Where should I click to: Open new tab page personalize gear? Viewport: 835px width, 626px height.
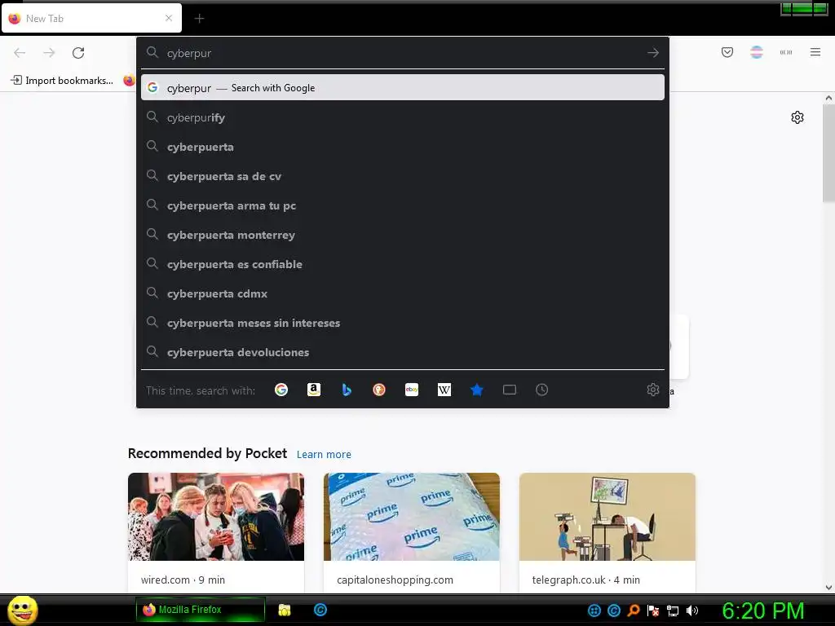(x=797, y=117)
